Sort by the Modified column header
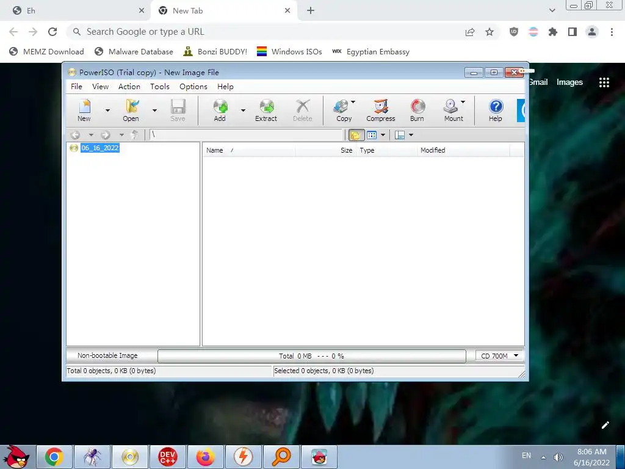 click(463, 150)
